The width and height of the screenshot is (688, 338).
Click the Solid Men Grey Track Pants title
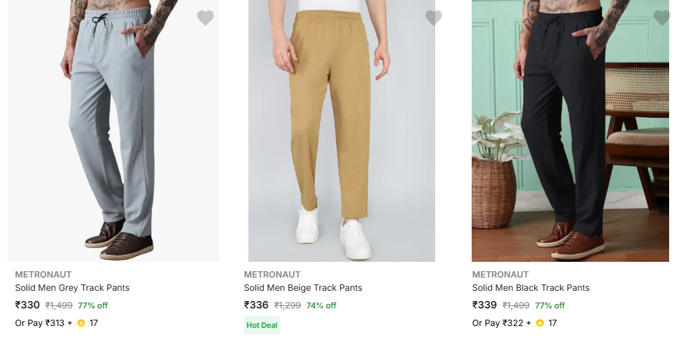point(72,288)
